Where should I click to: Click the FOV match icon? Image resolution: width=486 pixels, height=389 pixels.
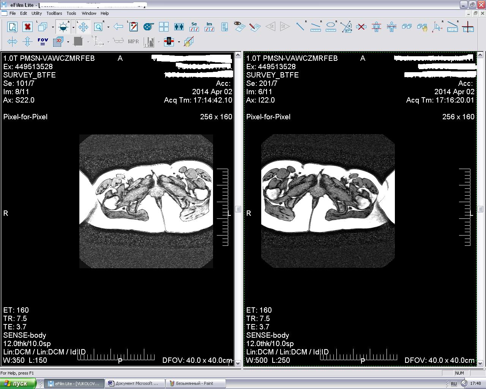coord(43,41)
